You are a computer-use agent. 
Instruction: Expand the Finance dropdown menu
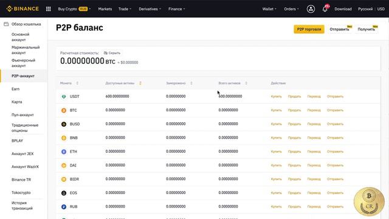click(177, 9)
